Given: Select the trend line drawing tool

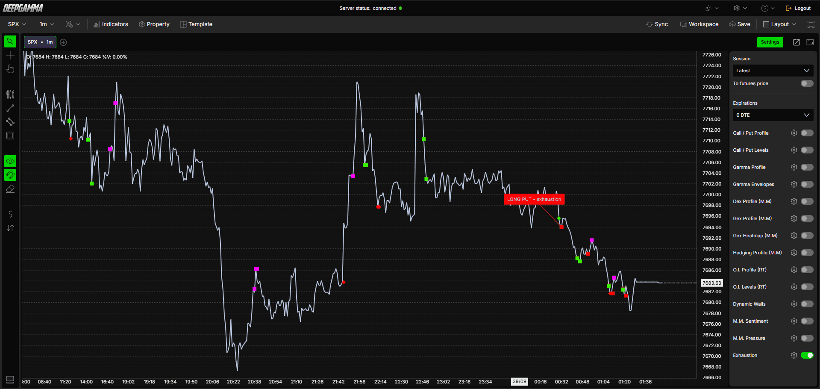Looking at the screenshot, I should [x=10, y=108].
